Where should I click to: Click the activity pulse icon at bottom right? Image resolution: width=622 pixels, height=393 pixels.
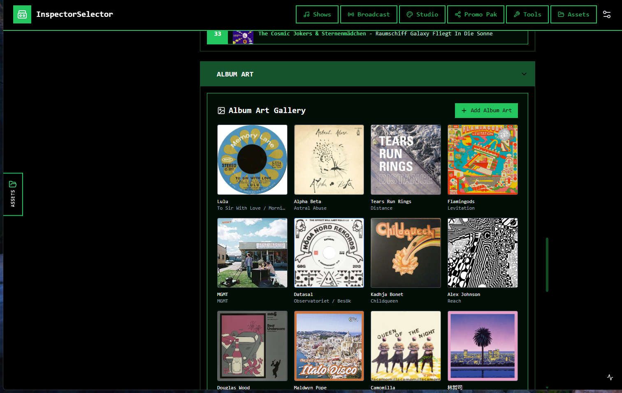click(610, 377)
